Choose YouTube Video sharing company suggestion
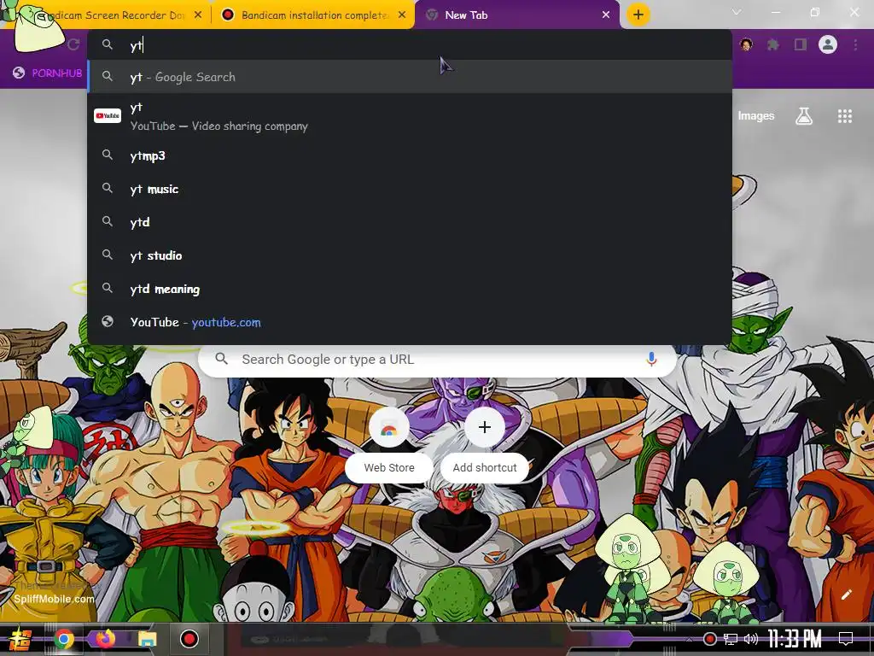The width and height of the screenshot is (874, 656). 409,116
